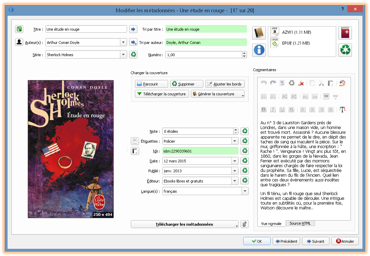Open the H1 heading style menu

coord(326,96)
